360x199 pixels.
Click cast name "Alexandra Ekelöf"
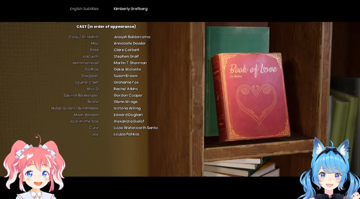[x=129, y=121]
